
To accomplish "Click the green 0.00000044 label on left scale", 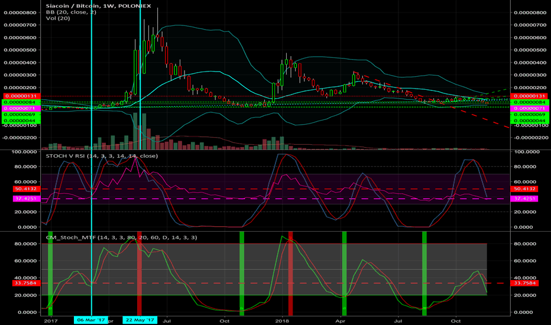I will click(x=20, y=121).
